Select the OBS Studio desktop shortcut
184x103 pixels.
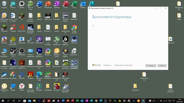click(x=22, y=52)
